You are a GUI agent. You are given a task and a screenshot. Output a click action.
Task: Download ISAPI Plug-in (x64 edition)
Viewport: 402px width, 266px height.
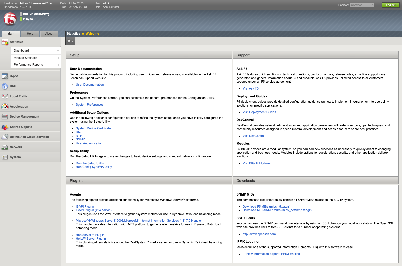(x=94, y=210)
